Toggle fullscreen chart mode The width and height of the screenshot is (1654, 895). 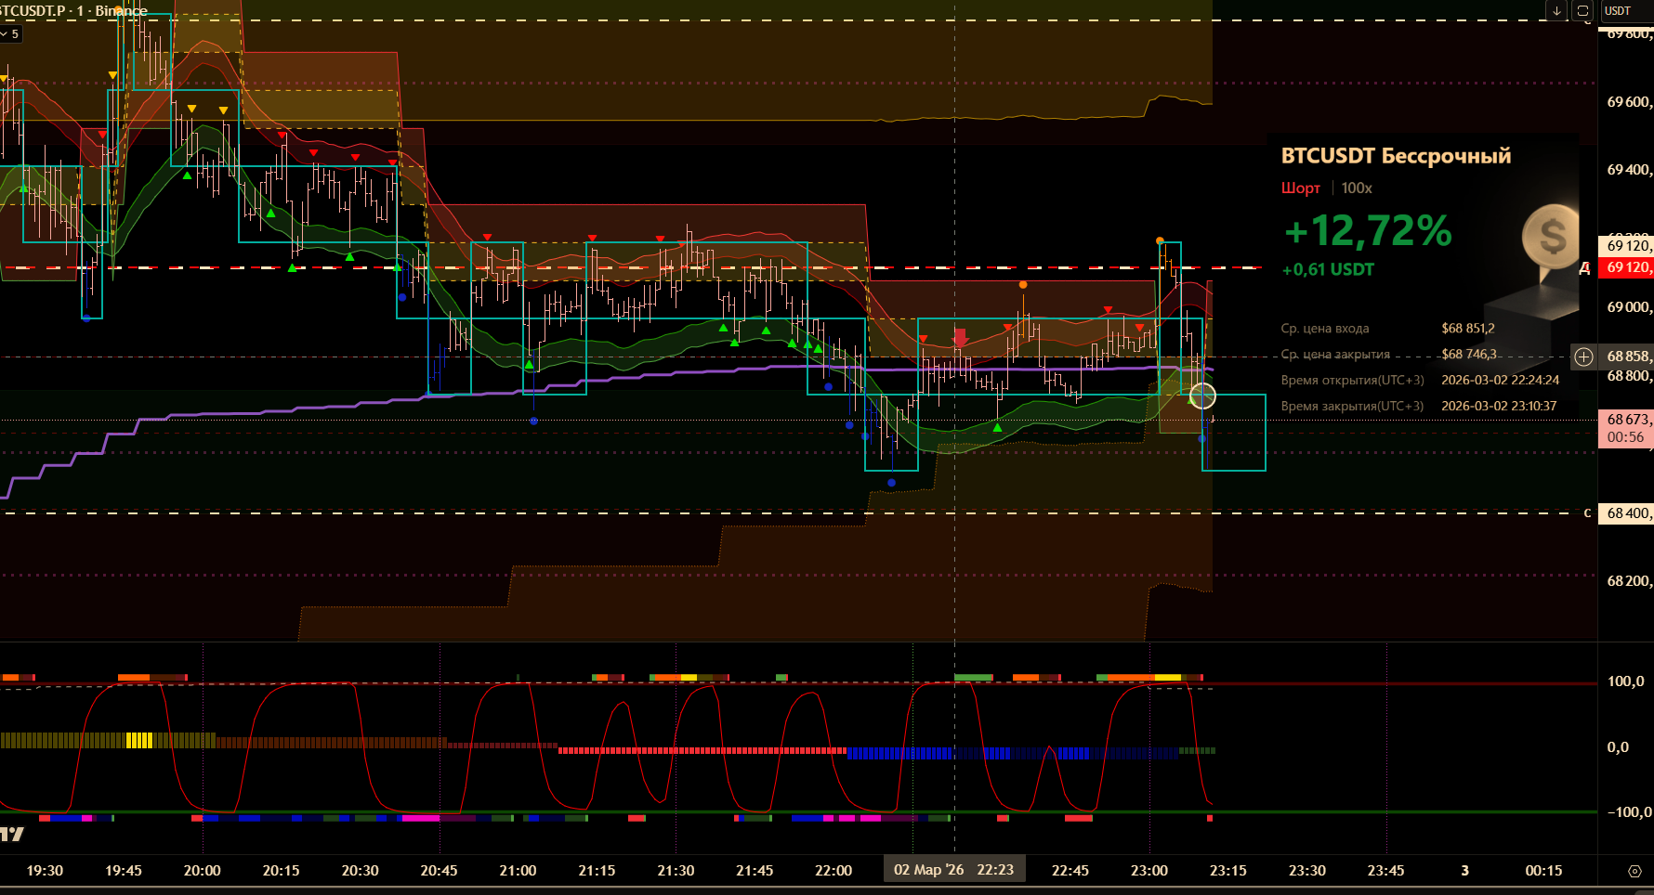[1582, 11]
